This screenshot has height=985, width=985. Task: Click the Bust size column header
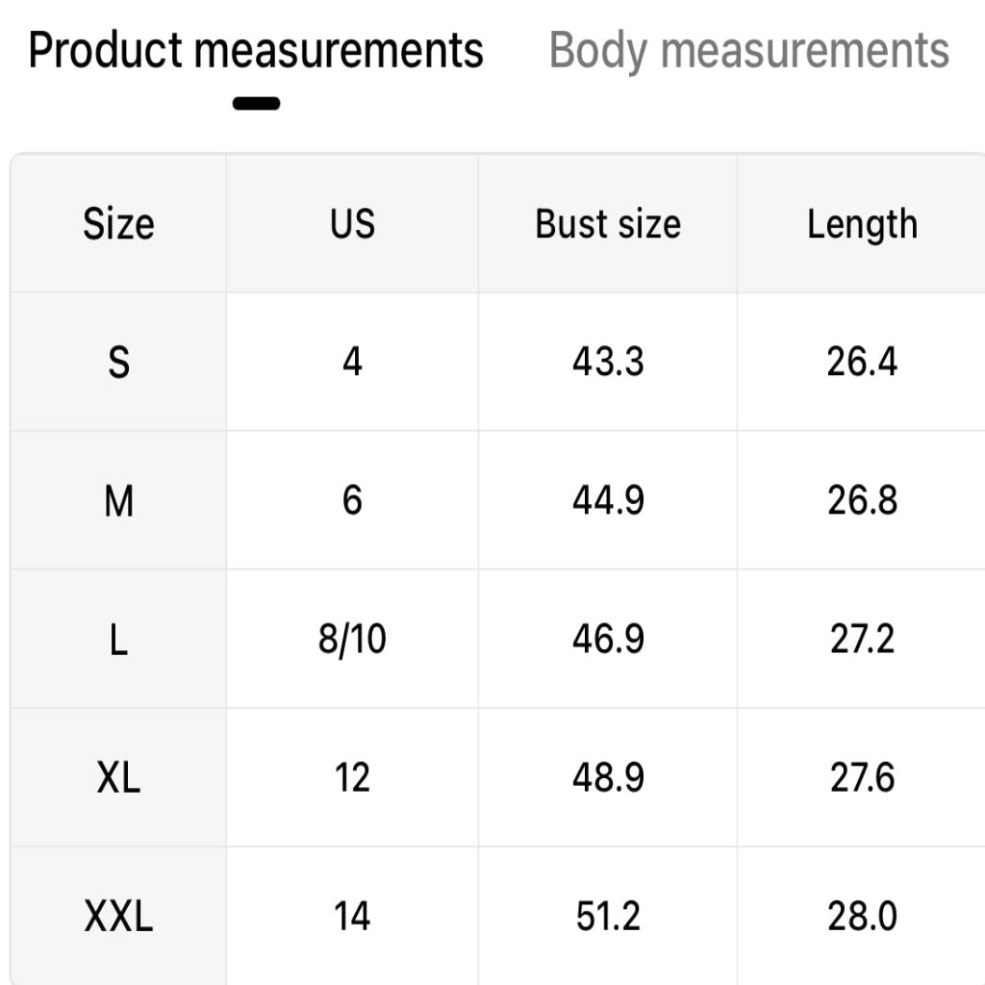coord(608,224)
